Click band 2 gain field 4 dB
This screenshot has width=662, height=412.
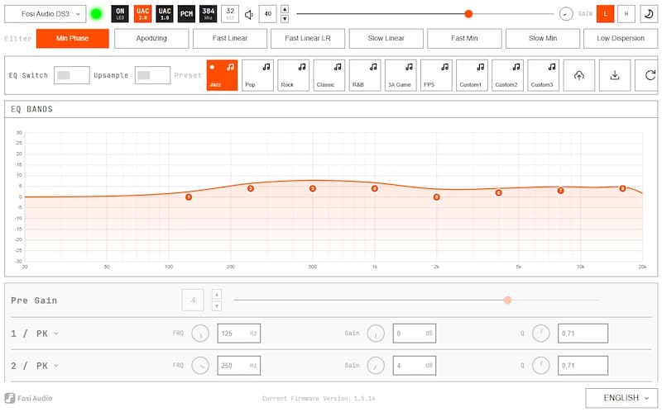[415, 366]
